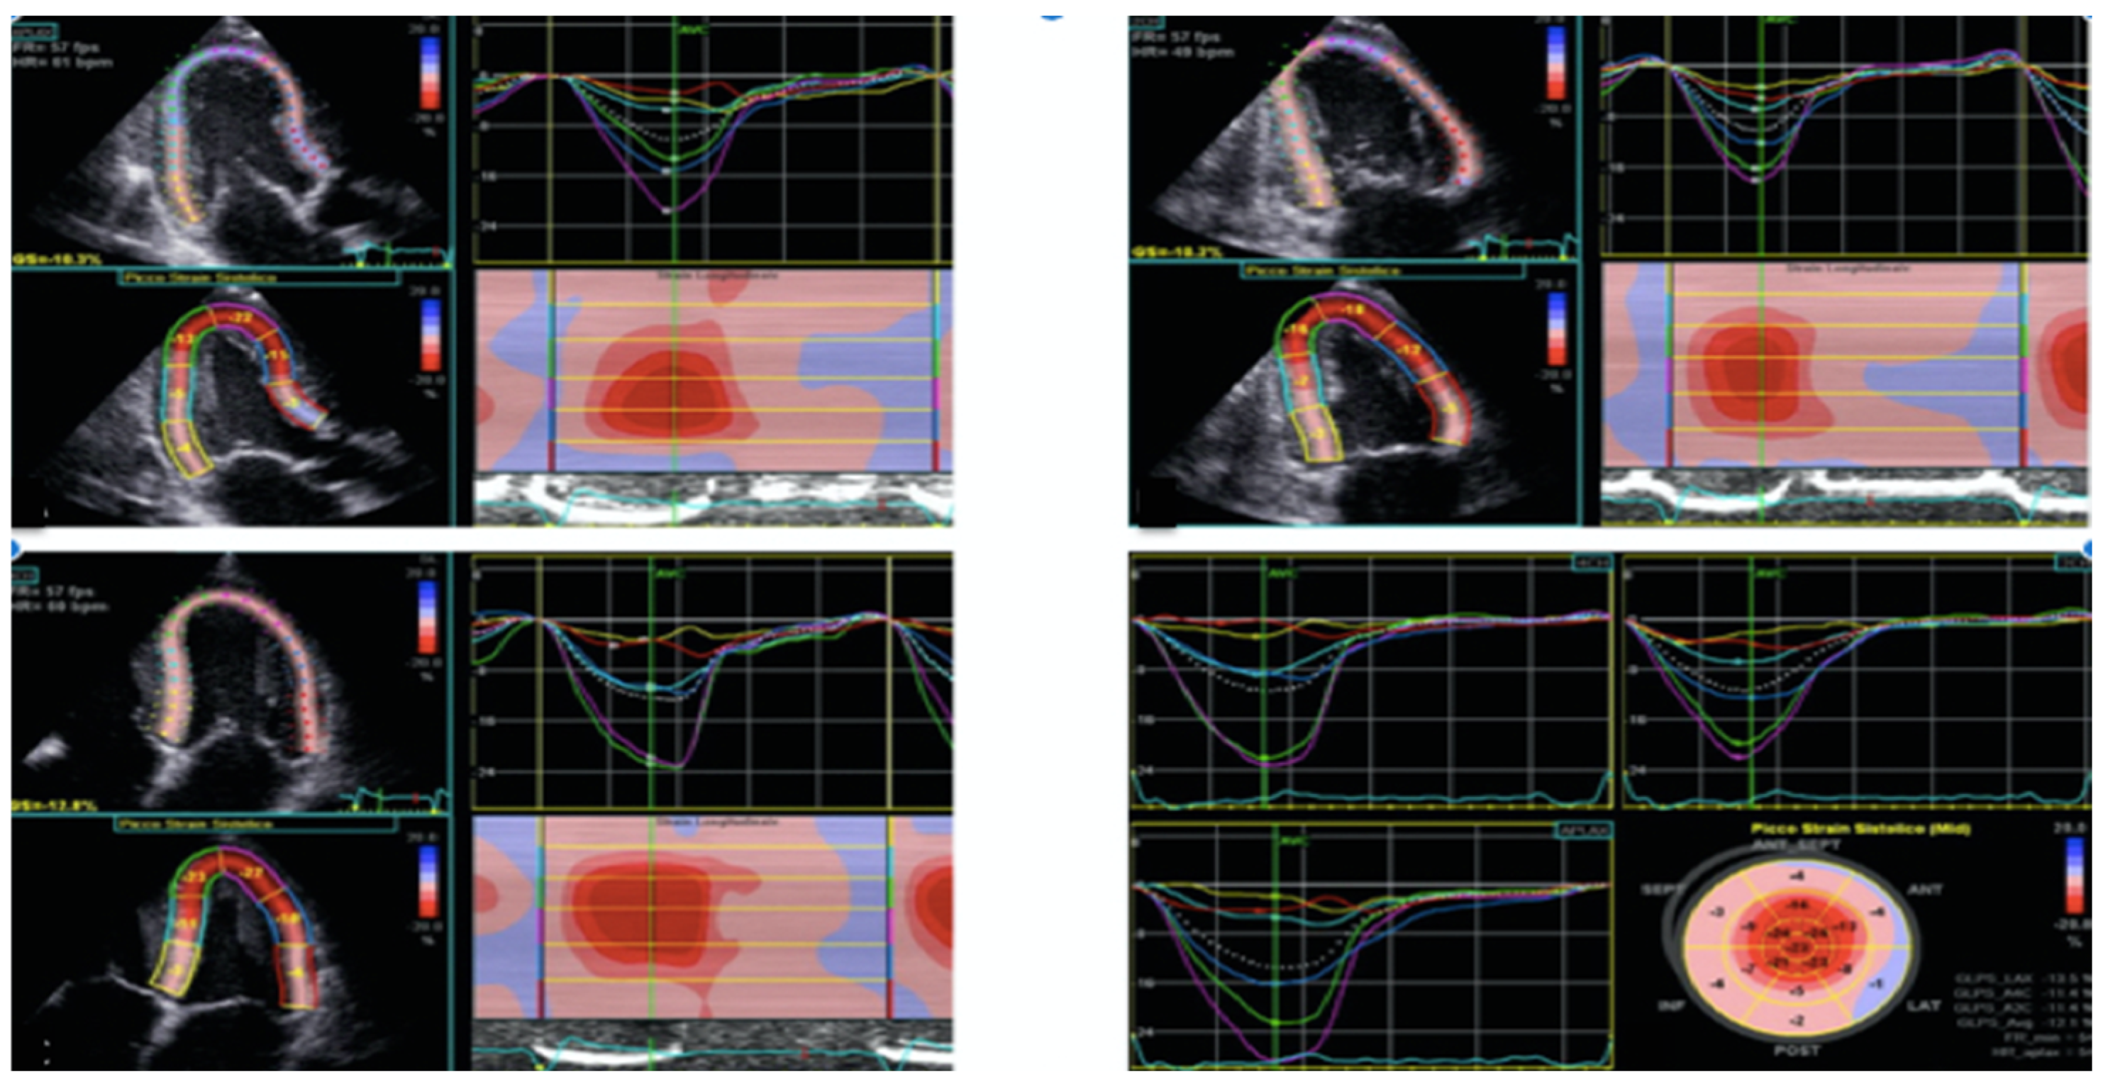Select the APLAX label on bottom strain graph

pyautogui.click(x=1584, y=831)
